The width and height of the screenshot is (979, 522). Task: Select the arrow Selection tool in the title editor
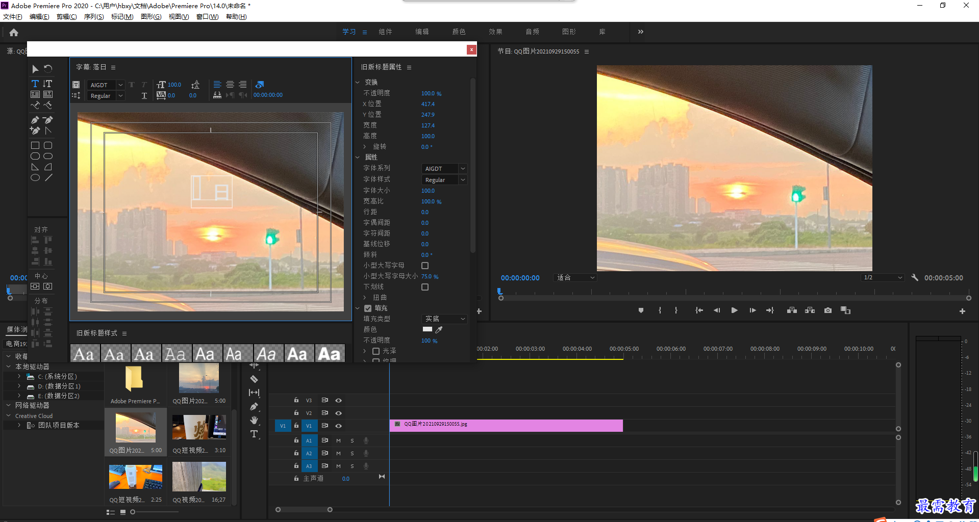(x=35, y=69)
